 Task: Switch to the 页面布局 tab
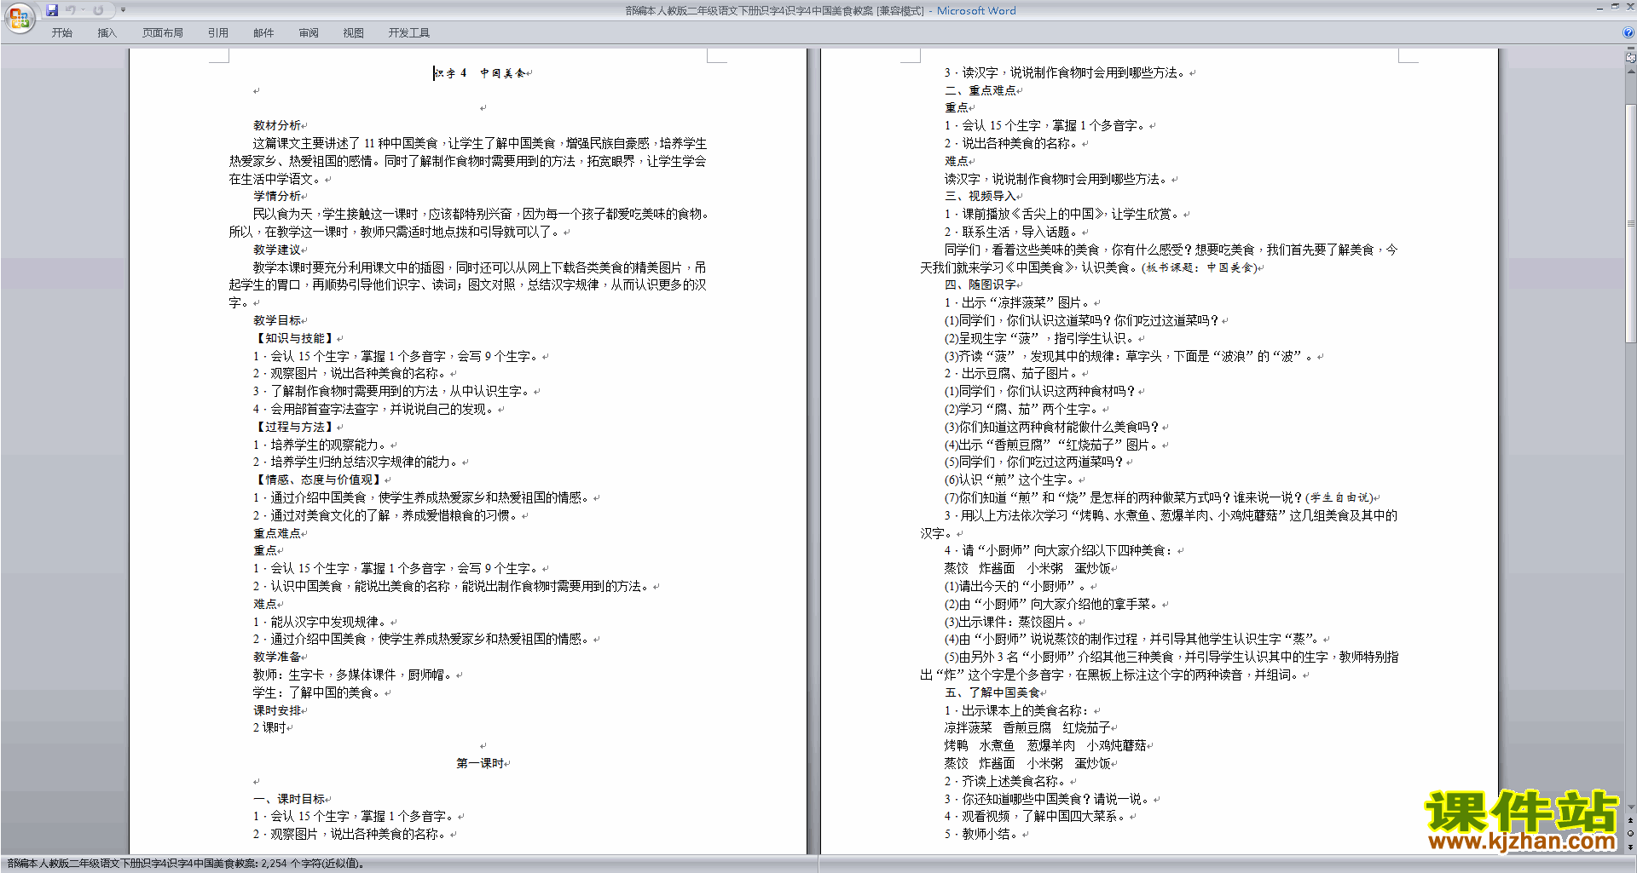[163, 33]
